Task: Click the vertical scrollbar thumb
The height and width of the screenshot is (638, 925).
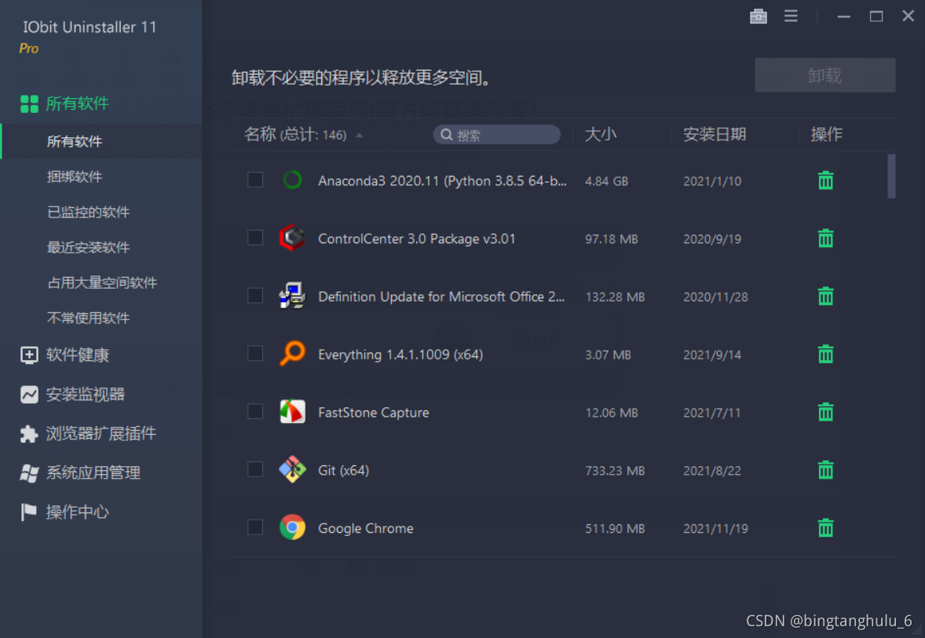Action: [891, 177]
